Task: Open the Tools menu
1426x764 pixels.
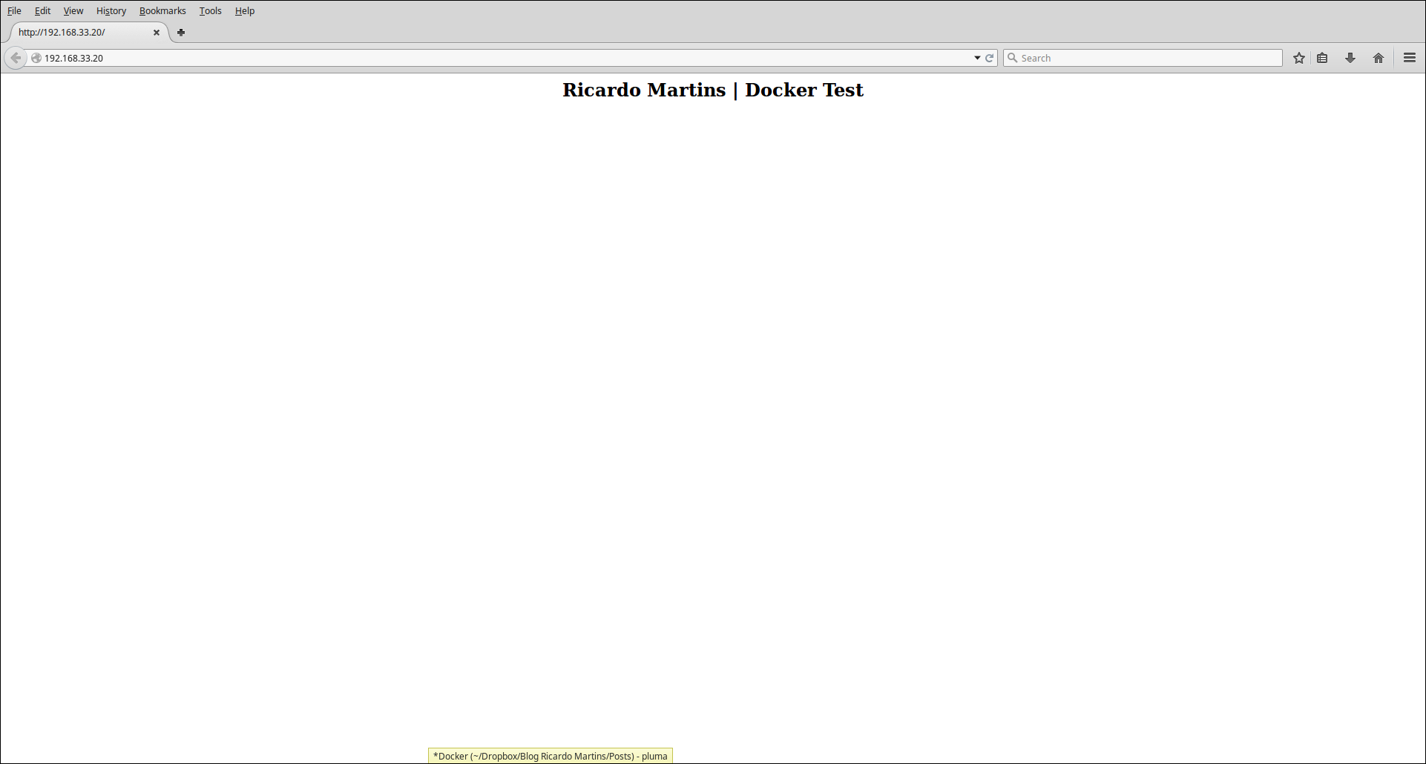Action: point(210,10)
